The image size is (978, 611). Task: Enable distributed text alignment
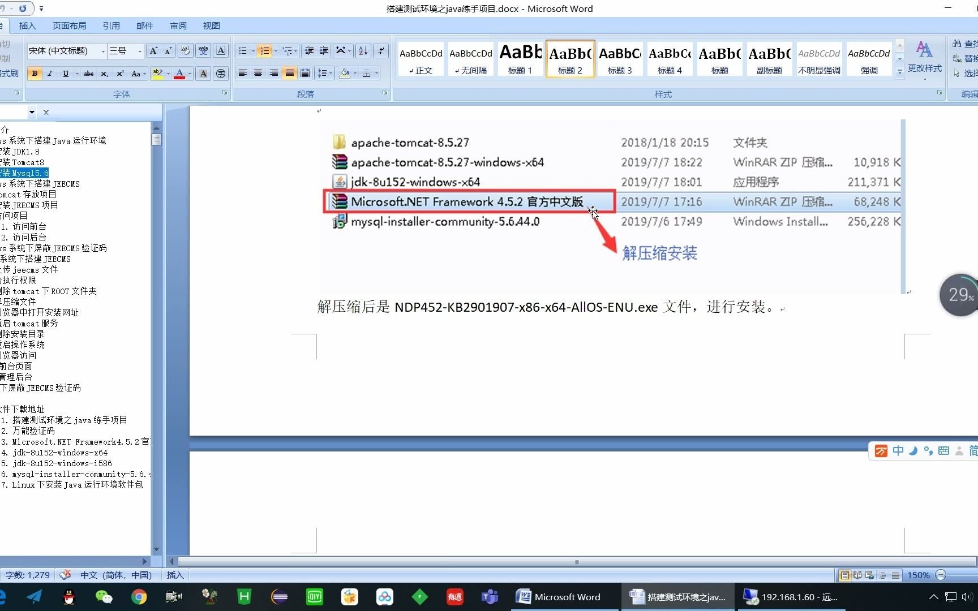click(304, 73)
